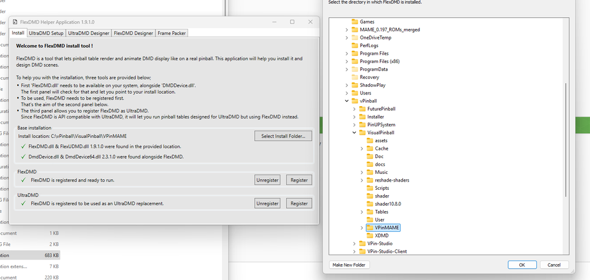Select the XDMD folder icon
The height and width of the screenshot is (280, 590).
pyautogui.click(x=369, y=235)
